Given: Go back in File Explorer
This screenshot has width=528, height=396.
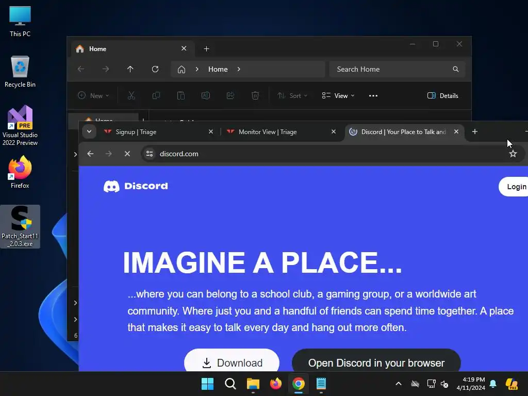Looking at the screenshot, I should (x=81, y=69).
